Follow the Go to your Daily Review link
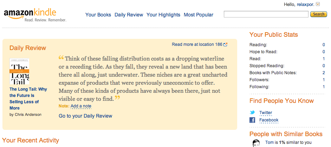Image resolution: width=331 pixels, height=147 pixels. (85, 116)
